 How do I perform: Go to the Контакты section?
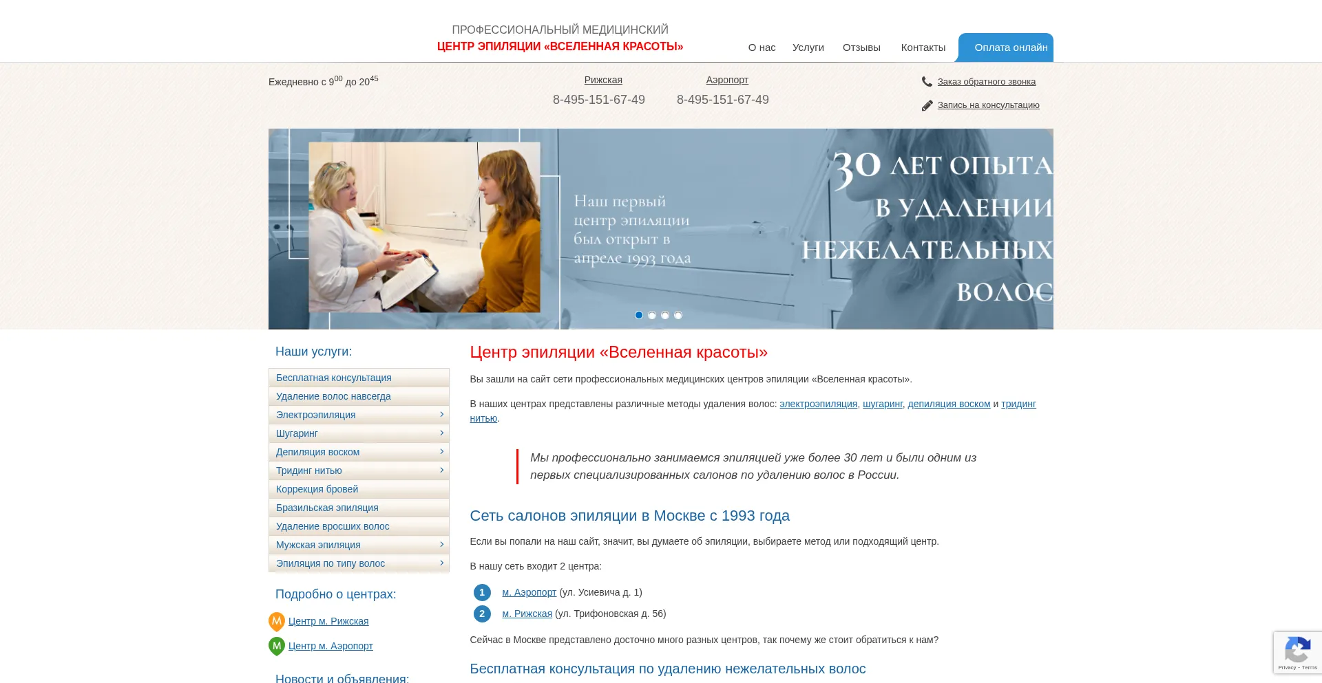point(923,47)
